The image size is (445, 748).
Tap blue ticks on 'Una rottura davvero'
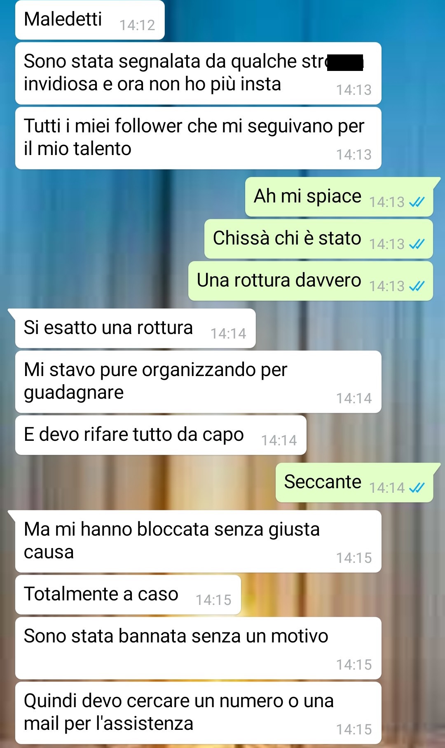(x=417, y=286)
